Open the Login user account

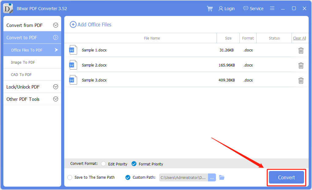point(227,9)
